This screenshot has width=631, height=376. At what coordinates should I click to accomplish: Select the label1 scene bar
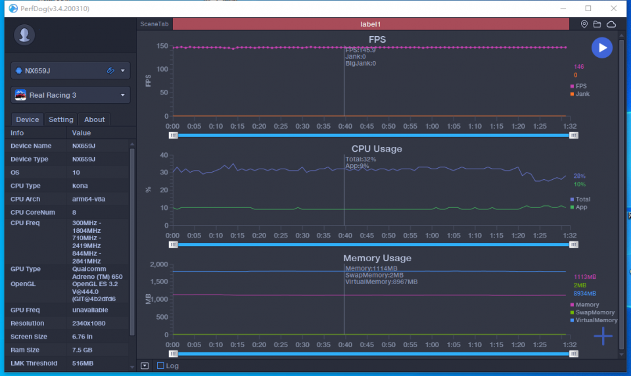pyautogui.click(x=371, y=24)
